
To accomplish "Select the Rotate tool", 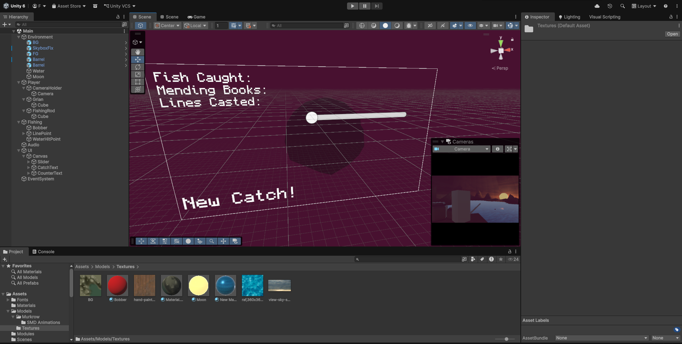I will point(138,67).
